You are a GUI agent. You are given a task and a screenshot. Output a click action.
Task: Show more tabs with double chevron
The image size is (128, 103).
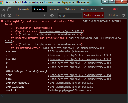point(102,9)
